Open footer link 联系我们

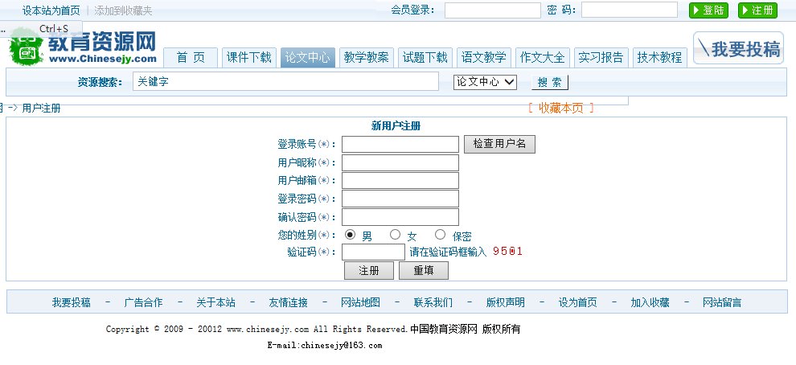433,302
